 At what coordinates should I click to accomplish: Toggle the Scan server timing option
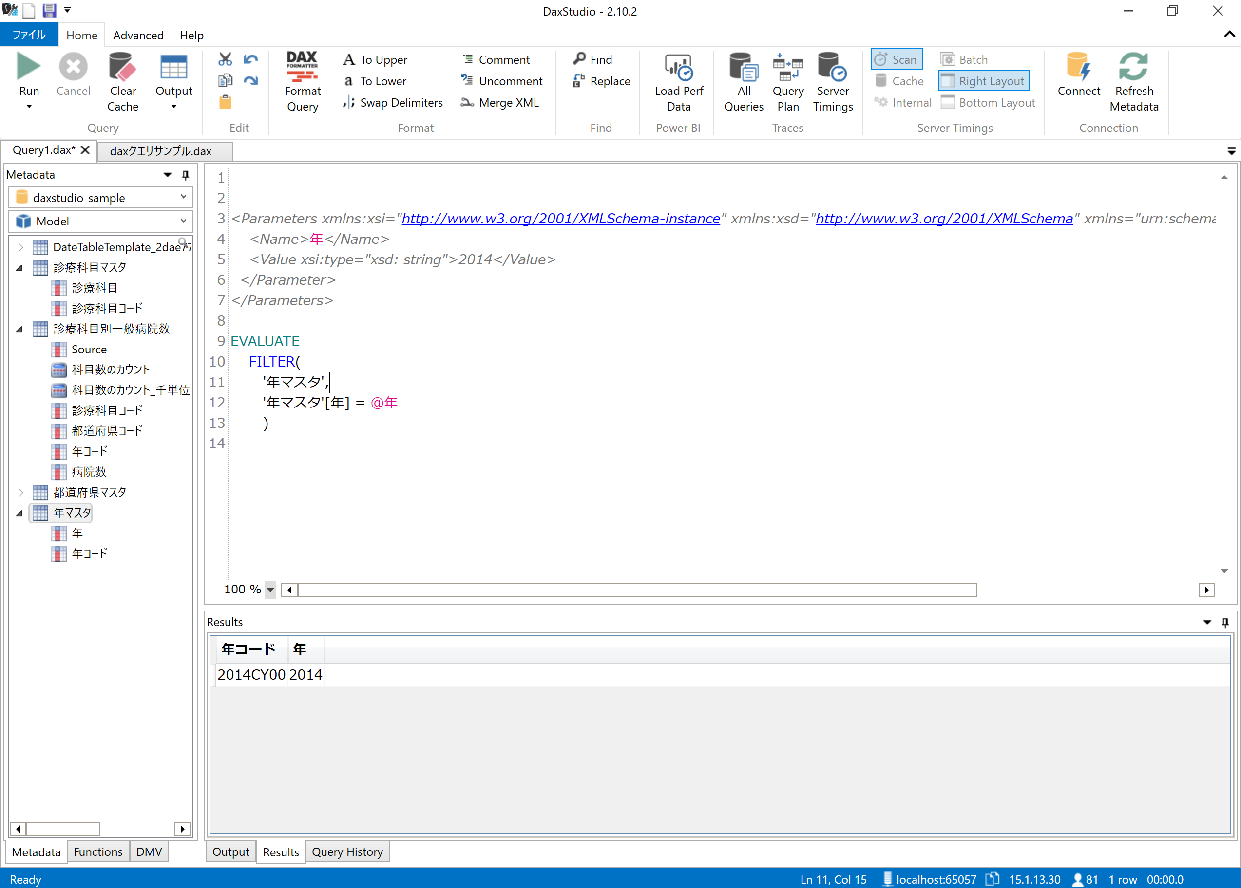897,59
